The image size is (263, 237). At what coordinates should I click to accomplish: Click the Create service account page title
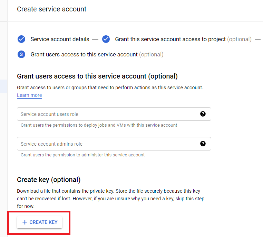52,9
